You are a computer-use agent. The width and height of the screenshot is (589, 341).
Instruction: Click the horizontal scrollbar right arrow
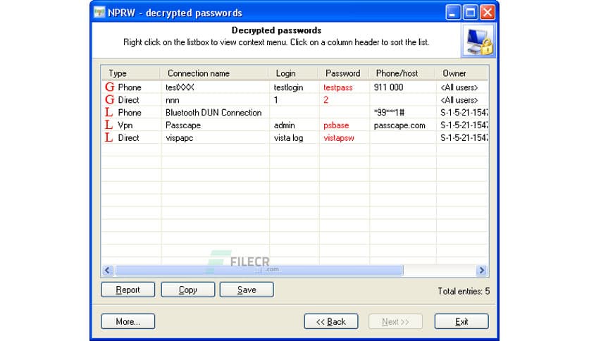pos(482,270)
